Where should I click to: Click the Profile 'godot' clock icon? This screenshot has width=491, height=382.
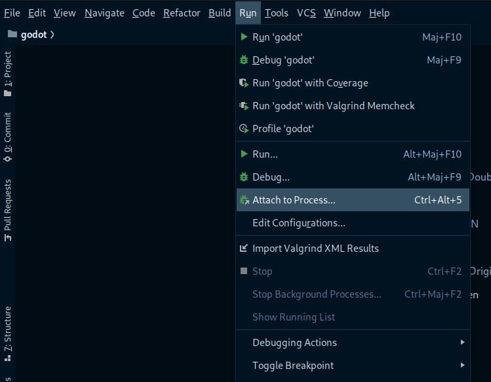click(244, 129)
